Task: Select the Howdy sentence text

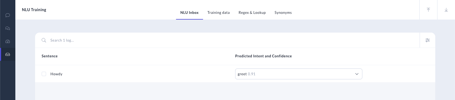Action: click(x=56, y=74)
